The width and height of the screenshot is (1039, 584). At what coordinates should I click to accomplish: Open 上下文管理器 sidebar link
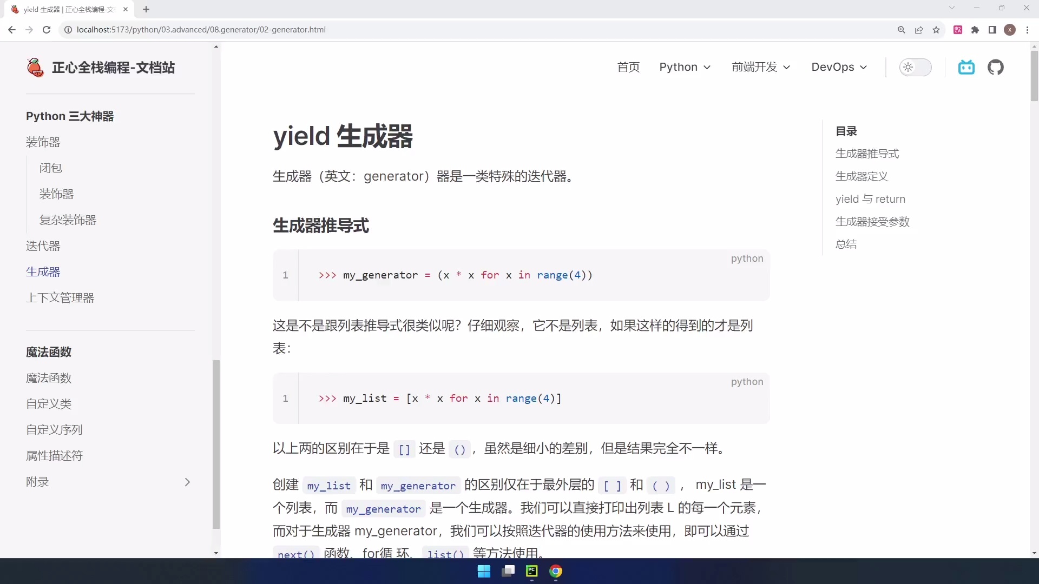[60, 298]
